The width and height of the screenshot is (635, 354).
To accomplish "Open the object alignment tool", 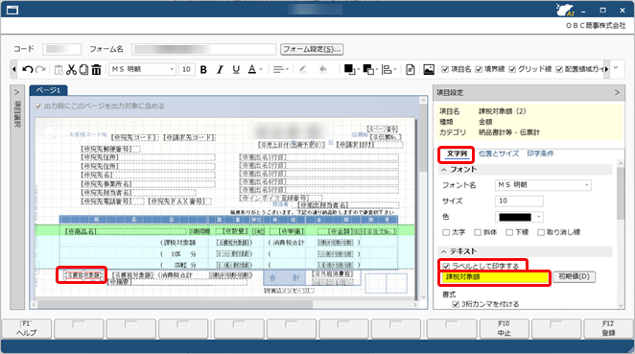I will point(388,70).
